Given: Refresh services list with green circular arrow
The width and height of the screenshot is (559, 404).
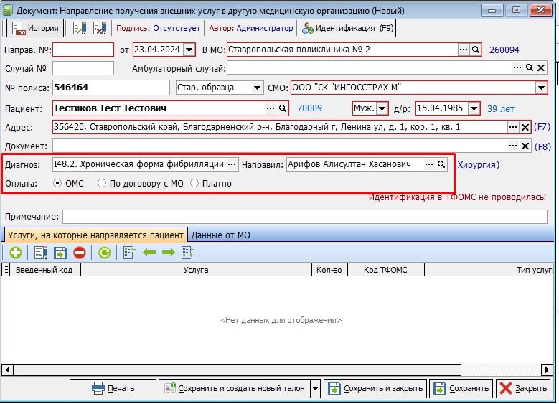Looking at the screenshot, I should coord(105,253).
